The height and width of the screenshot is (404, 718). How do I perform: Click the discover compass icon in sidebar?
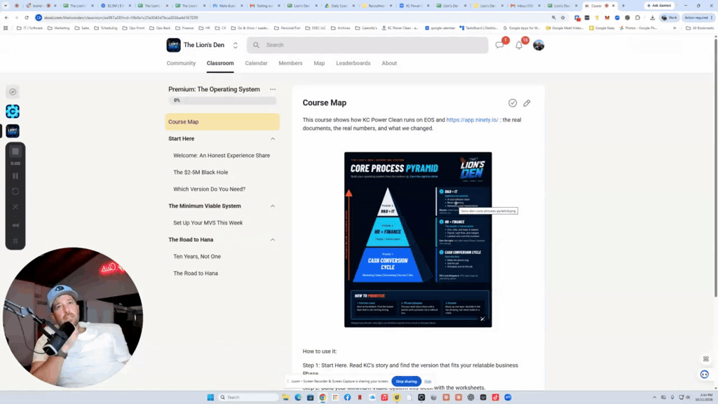click(x=13, y=92)
